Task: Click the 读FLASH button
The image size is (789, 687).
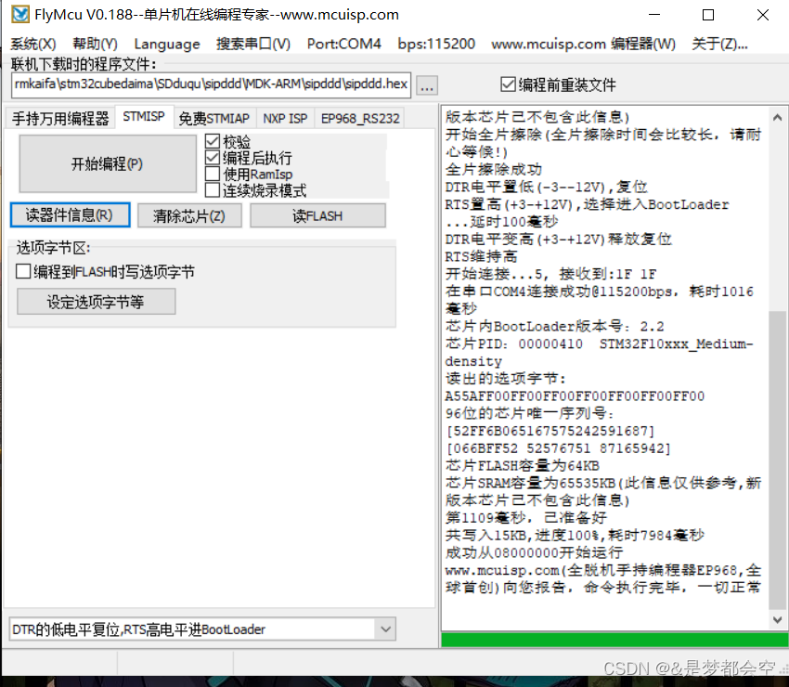Action: 317,214
